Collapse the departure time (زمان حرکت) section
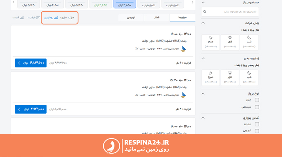The height and width of the screenshot is (157, 282). 203,23
